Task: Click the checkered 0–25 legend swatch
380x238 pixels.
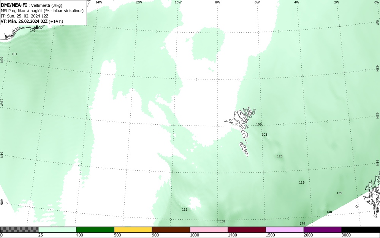Action: point(19,230)
